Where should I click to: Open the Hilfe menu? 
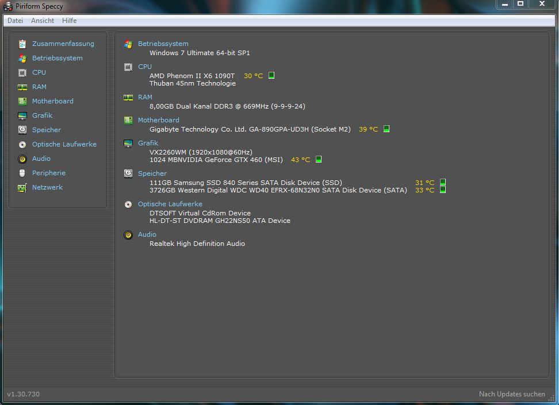pos(69,21)
